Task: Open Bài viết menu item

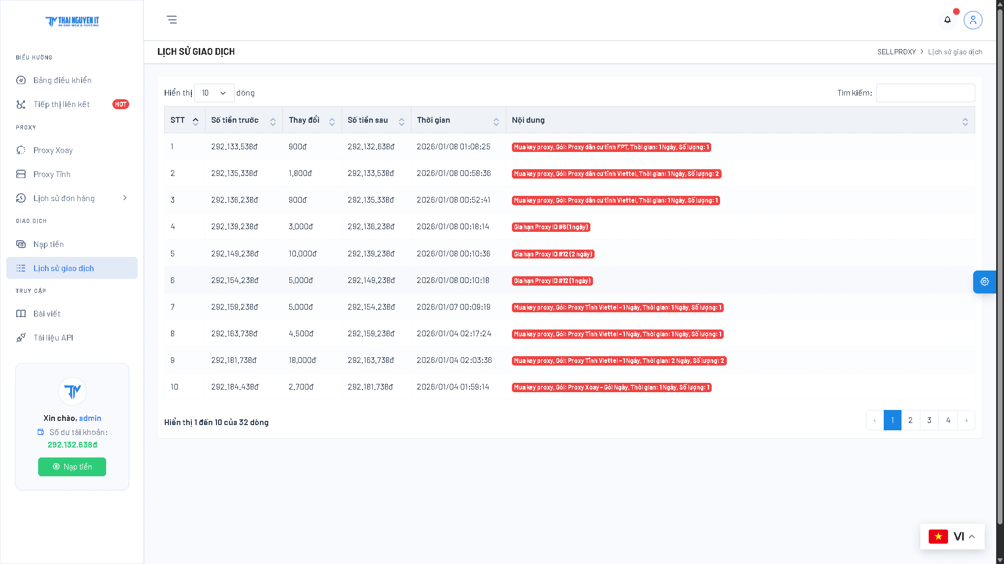Action: coord(72,313)
